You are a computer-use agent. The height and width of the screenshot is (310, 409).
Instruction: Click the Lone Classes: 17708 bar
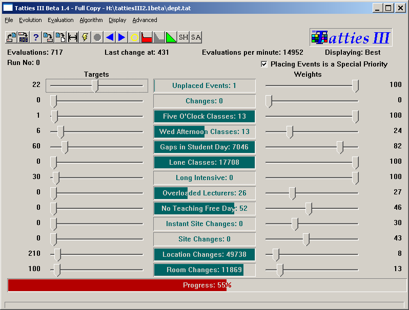205,163
